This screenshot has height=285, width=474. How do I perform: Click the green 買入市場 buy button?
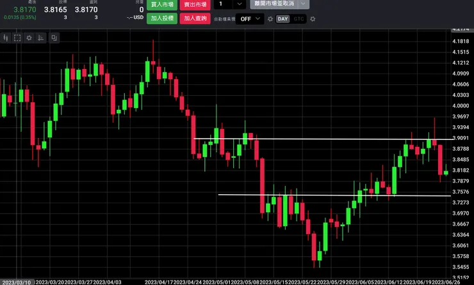pos(162,4)
